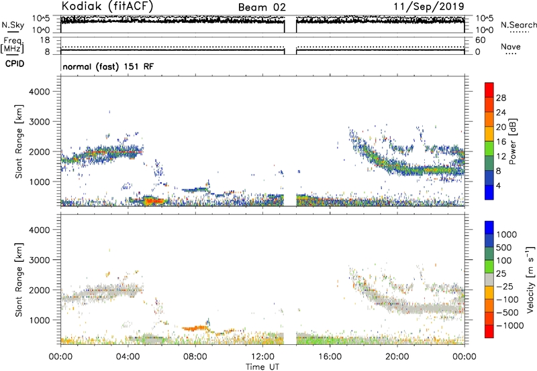
Task: Click the green segment of the Power colorbar
Action: pyautogui.click(x=489, y=148)
